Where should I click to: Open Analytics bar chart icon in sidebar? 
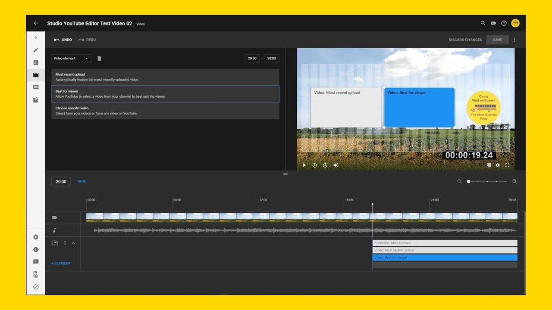coord(36,62)
